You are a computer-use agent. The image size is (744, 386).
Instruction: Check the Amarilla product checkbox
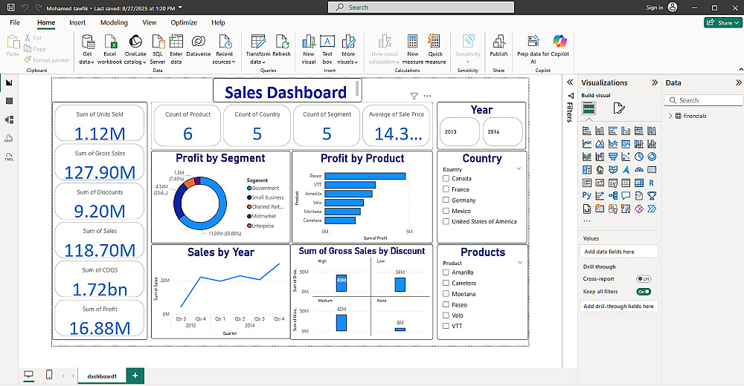pos(446,272)
